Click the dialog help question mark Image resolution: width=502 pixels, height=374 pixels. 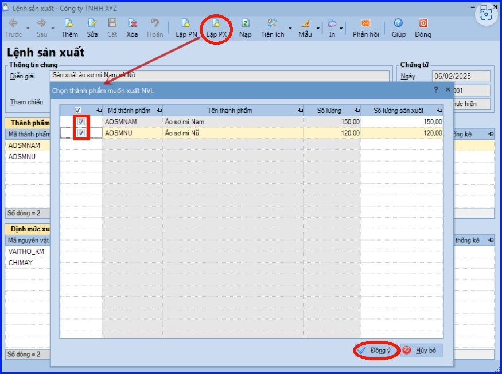(x=436, y=90)
